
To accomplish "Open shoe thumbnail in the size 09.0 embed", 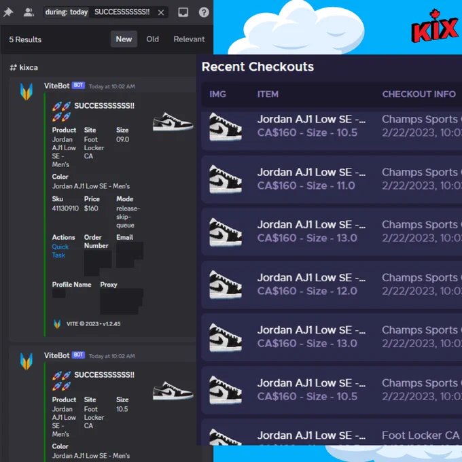I will pyautogui.click(x=173, y=122).
